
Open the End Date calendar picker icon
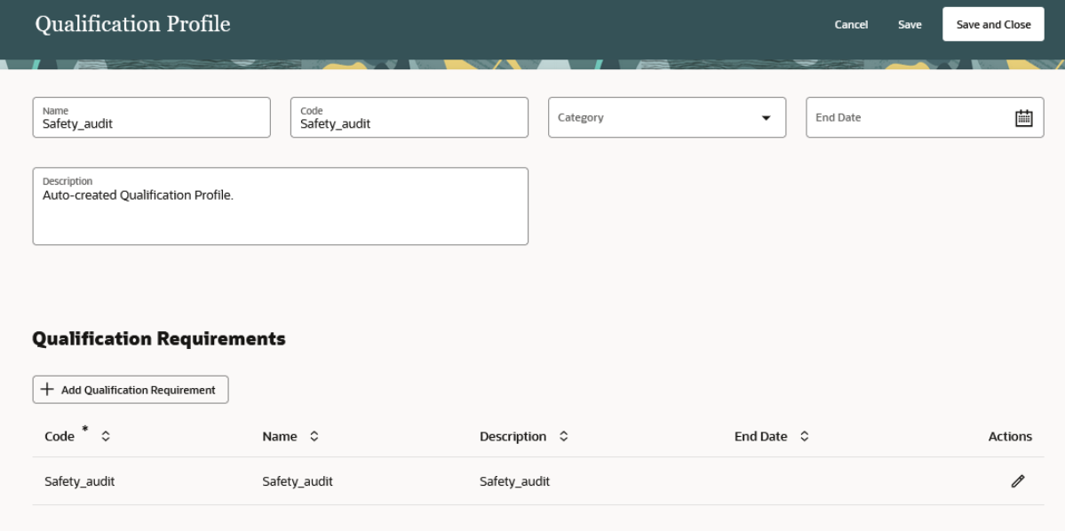(1023, 118)
